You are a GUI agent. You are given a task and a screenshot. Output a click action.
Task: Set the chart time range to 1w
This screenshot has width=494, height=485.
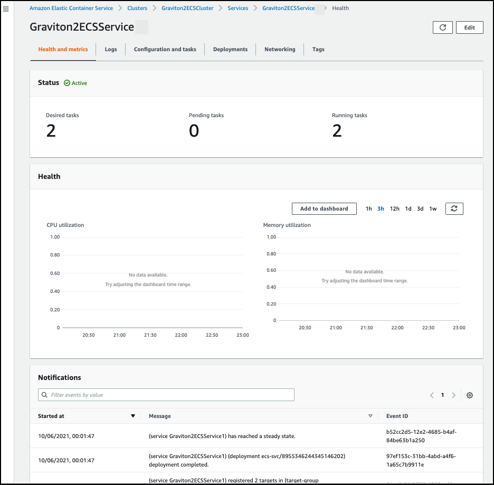pyautogui.click(x=433, y=208)
